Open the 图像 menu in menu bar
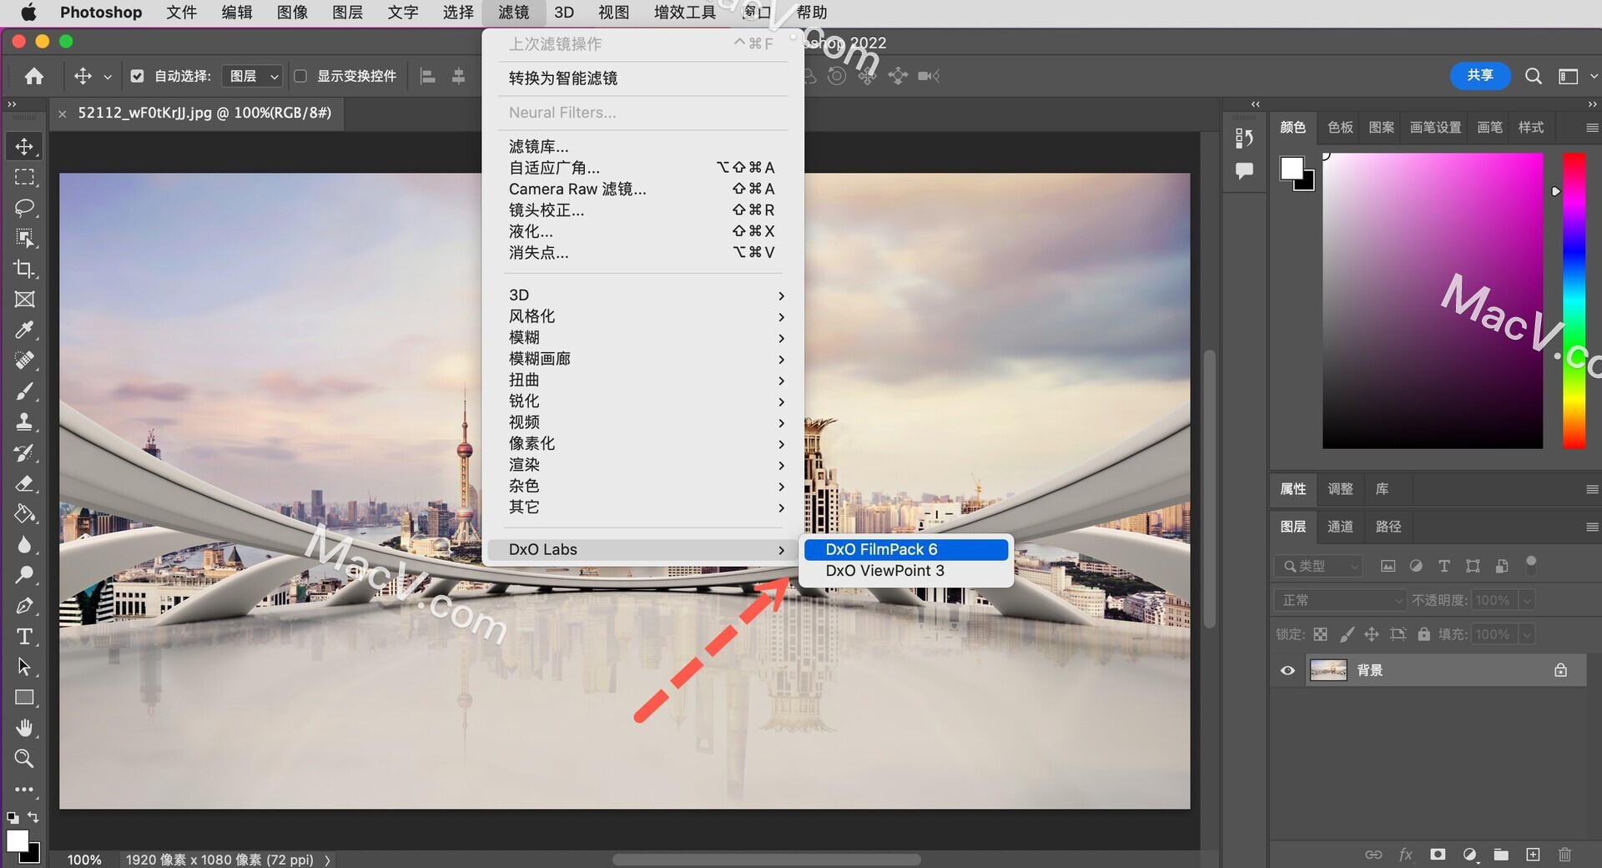1602x868 pixels. coord(292,13)
